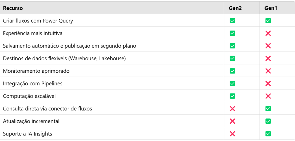Click the Gen1 checkmark for Power Query row

tap(268, 21)
